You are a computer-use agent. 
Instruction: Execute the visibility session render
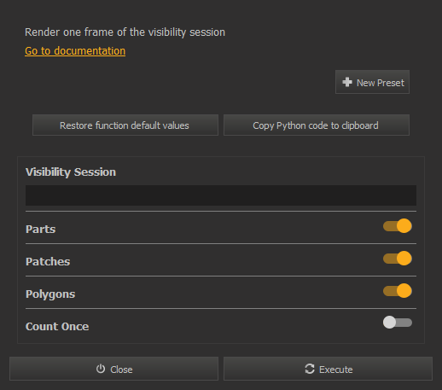point(328,369)
